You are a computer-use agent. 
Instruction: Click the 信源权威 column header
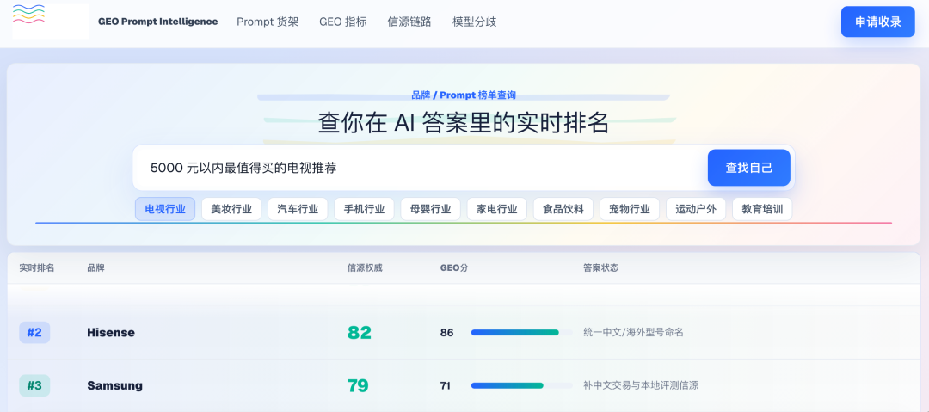(x=365, y=268)
